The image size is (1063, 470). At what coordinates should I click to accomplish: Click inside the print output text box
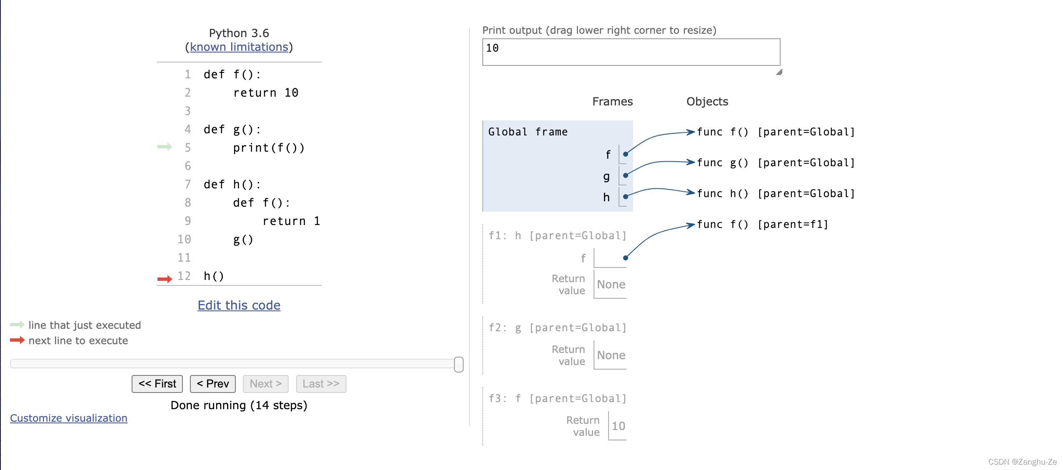point(631,52)
